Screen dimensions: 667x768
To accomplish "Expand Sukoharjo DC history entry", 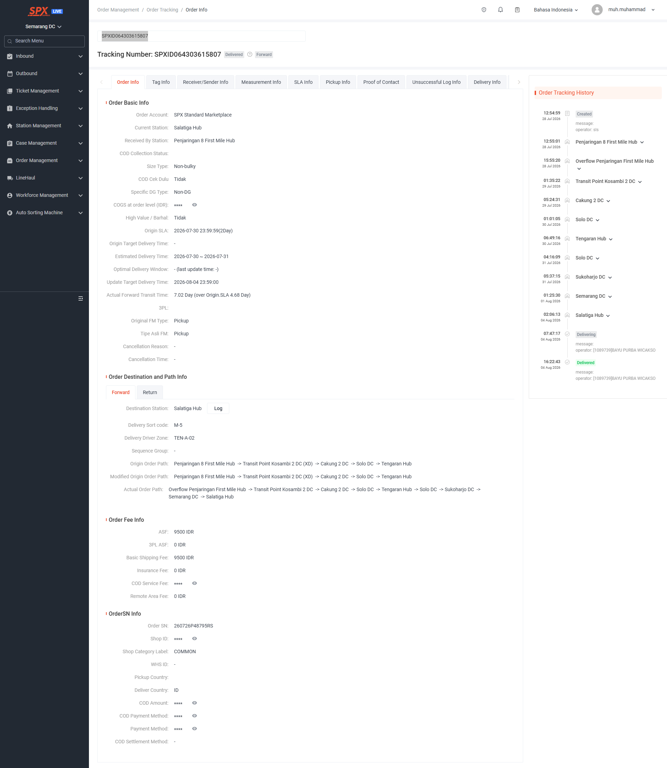I will tap(610, 278).
